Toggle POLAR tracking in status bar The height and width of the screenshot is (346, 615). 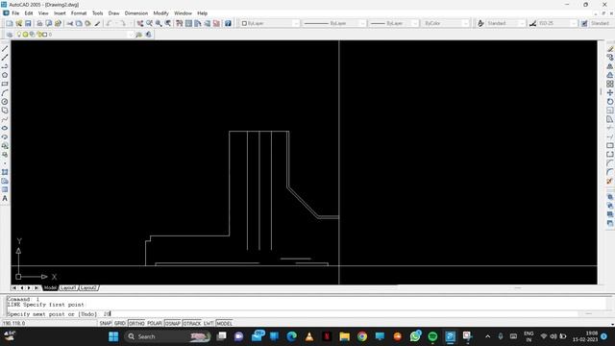pos(155,323)
